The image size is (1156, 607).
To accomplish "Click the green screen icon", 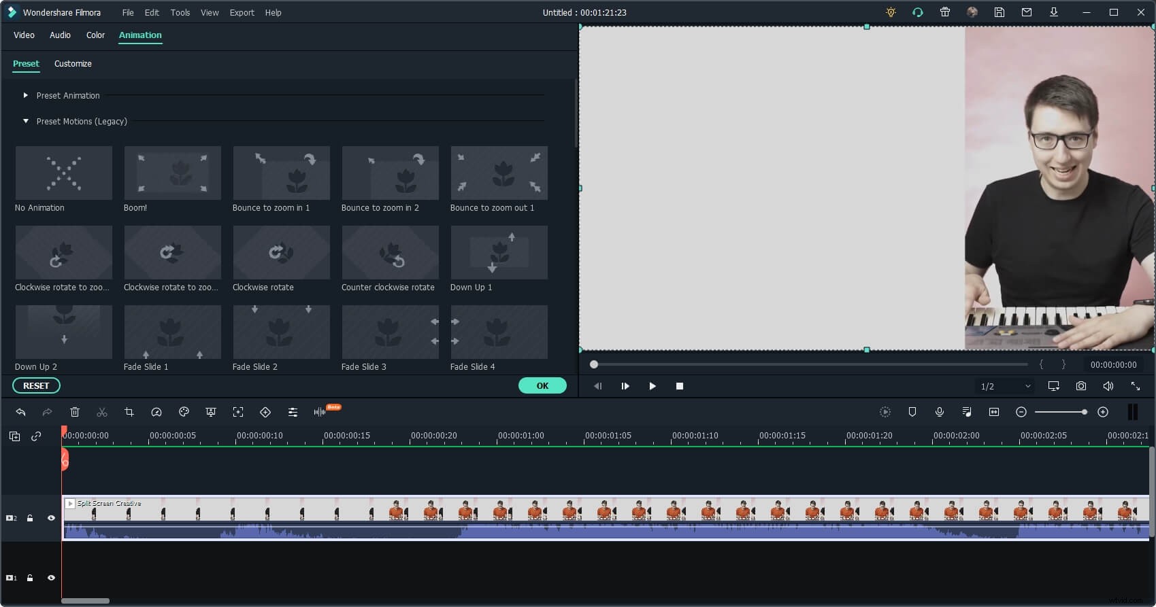I will click(x=211, y=412).
